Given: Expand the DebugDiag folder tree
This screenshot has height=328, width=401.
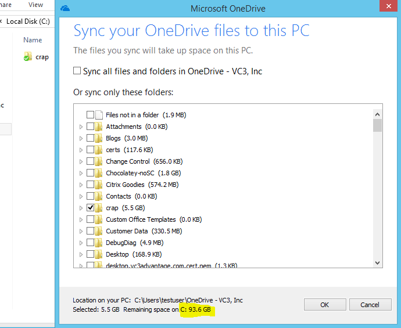Looking at the screenshot, I should click(x=81, y=243).
